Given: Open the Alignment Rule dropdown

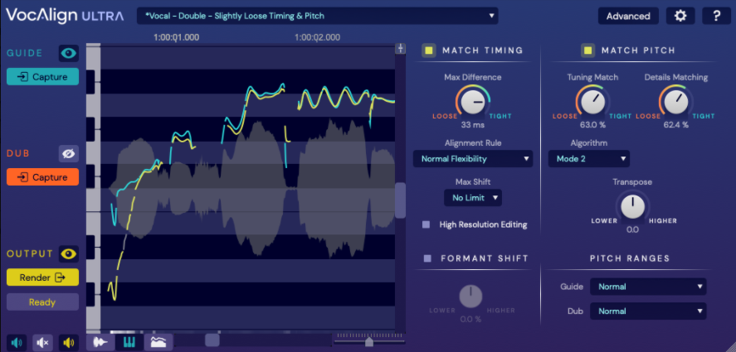Looking at the screenshot, I should (x=473, y=159).
